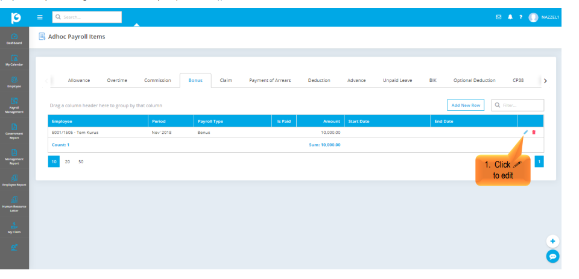
Task: Set page size to 20
Action: (x=68, y=161)
